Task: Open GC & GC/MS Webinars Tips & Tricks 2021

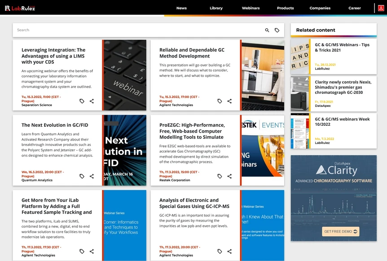Action: pyautogui.click(x=342, y=48)
